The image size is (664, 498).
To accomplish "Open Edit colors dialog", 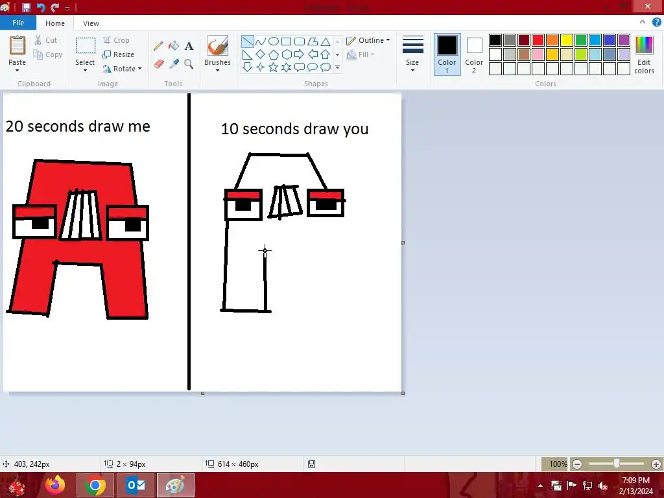I will click(644, 54).
